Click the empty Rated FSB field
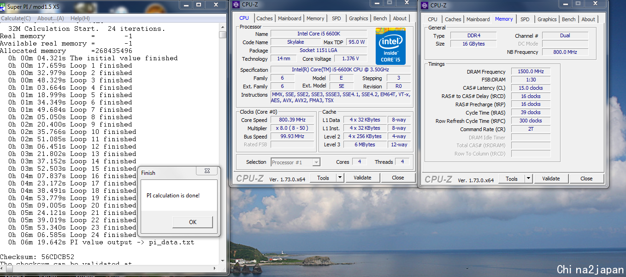This screenshot has width=626, height=277. (292, 144)
